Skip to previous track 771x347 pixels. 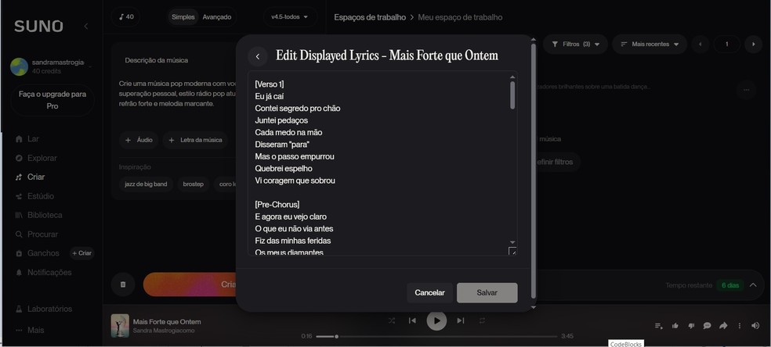click(x=412, y=320)
